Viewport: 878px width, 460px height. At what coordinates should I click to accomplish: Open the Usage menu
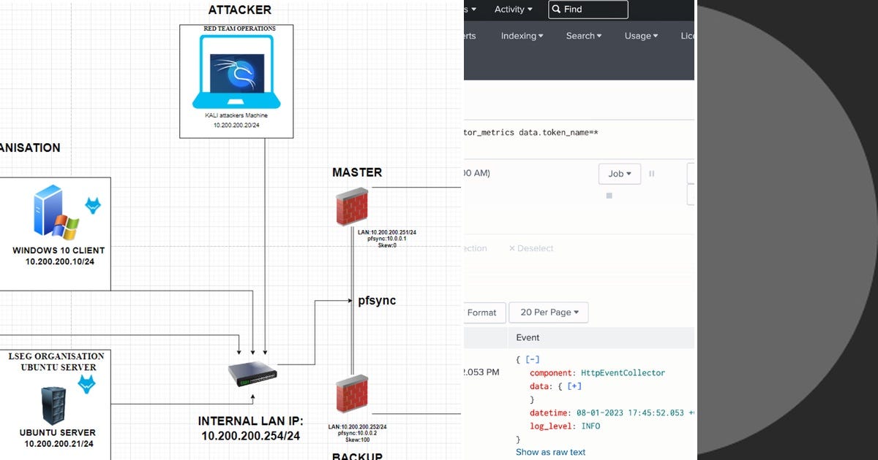(x=639, y=35)
